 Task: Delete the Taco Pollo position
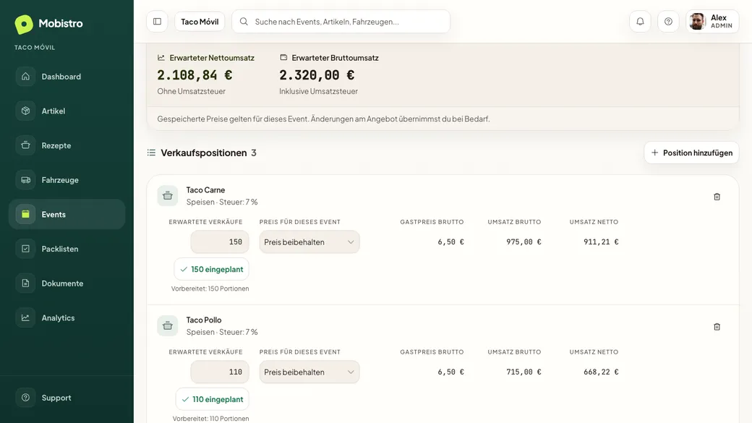click(717, 327)
